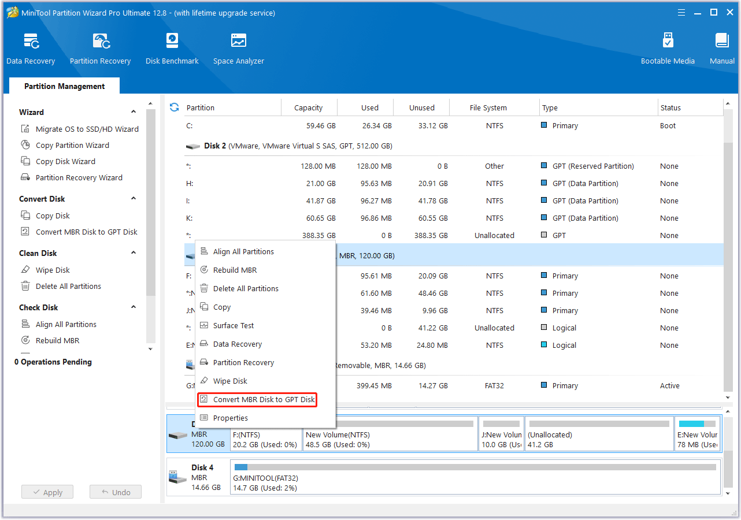
Task: Open Partition Recovery in the top toolbar
Action: pos(100,49)
